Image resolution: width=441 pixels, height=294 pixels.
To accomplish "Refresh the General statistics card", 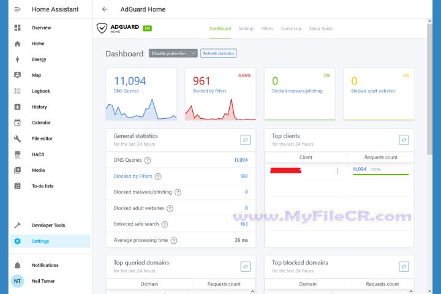I will click(246, 140).
